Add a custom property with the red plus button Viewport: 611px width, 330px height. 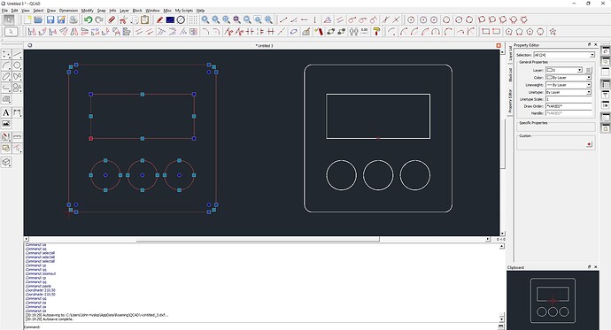[589, 144]
